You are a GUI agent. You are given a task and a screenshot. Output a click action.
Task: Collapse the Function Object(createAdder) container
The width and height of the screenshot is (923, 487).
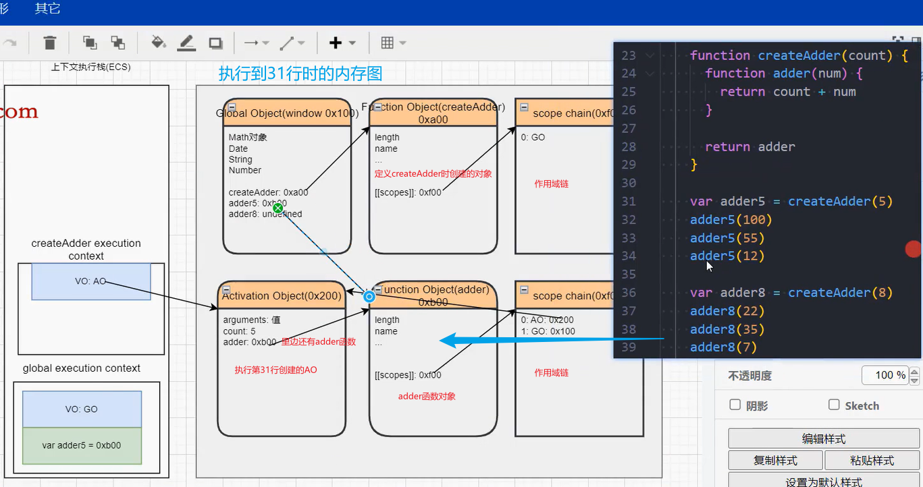pyautogui.click(x=378, y=107)
